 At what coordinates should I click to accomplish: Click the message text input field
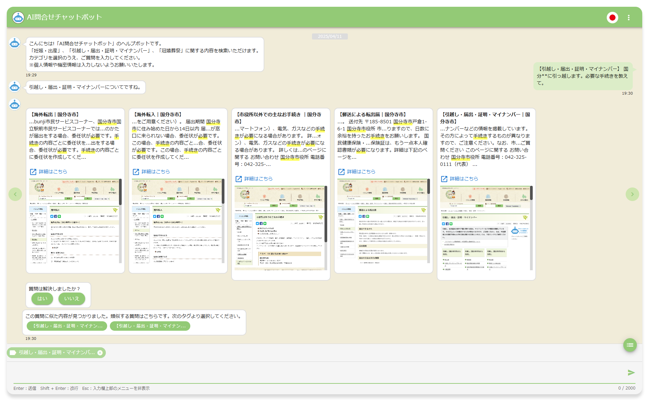pos(318,373)
